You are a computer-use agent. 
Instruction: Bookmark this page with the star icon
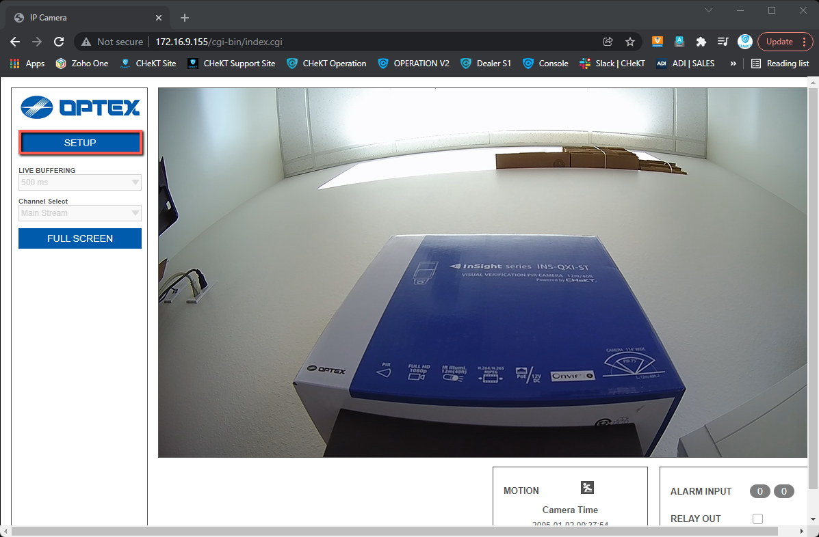(630, 42)
